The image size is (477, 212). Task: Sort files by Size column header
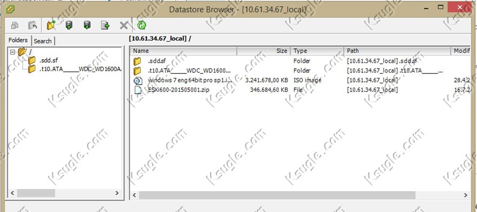[x=264, y=51]
